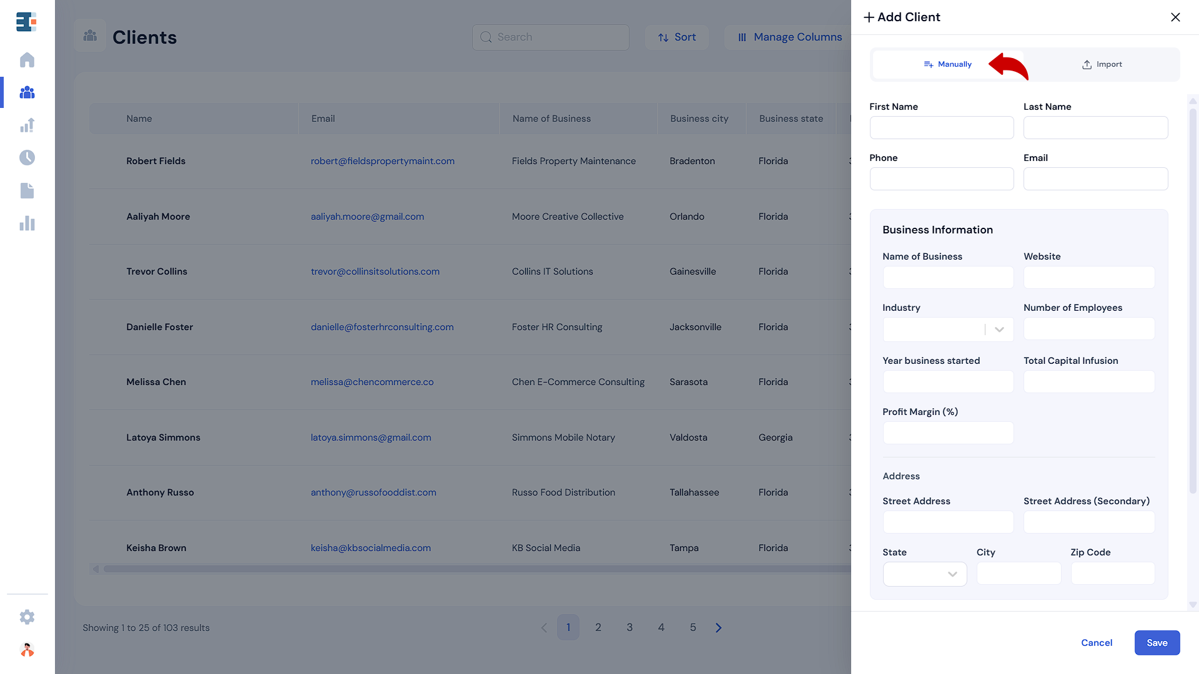The height and width of the screenshot is (674, 1199).
Task: Open the clock icon in sidebar
Action: (x=27, y=158)
